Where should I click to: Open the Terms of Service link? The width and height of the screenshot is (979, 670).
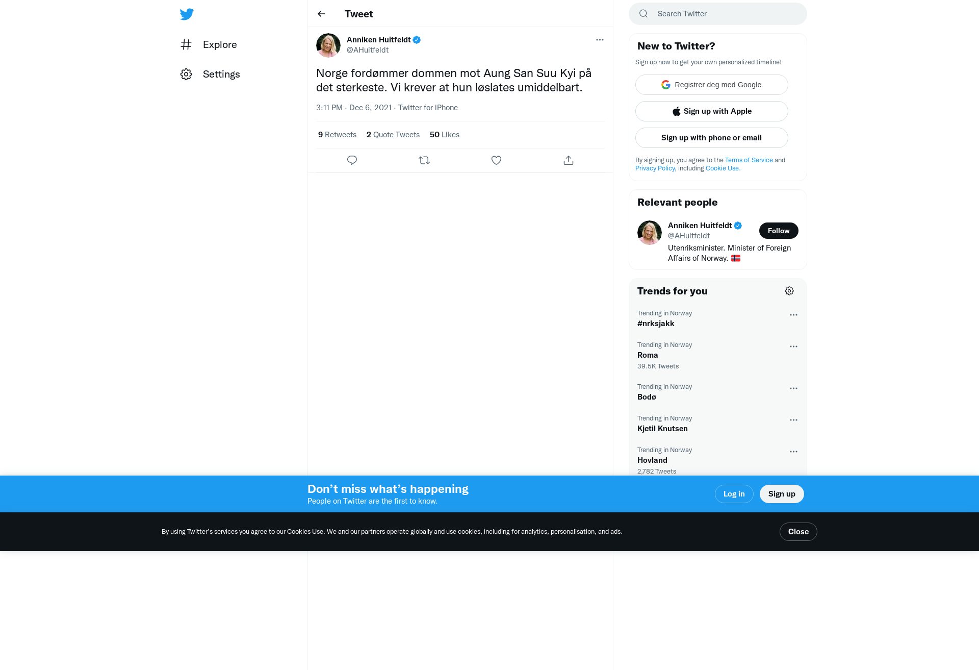[749, 160]
